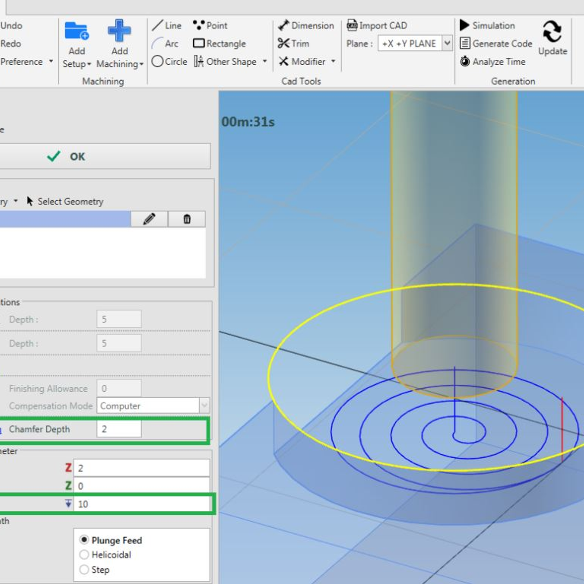
Task: Select the Line drawing tool
Action: click(x=166, y=26)
